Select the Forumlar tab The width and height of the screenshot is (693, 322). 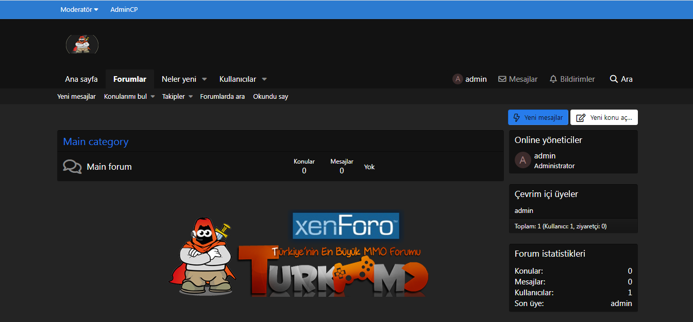(x=130, y=79)
